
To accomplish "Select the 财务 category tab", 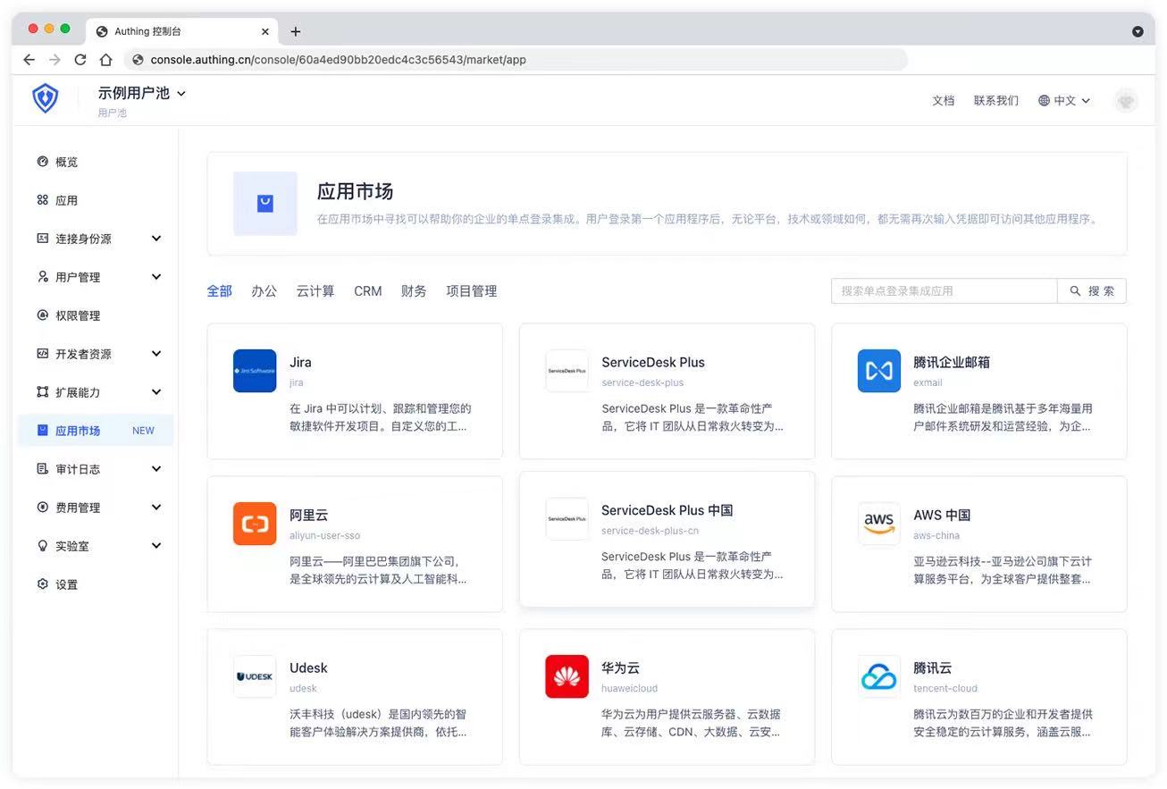I will pyautogui.click(x=414, y=291).
